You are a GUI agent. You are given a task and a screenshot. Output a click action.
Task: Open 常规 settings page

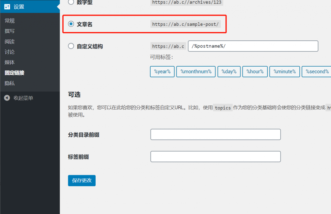pos(10,21)
